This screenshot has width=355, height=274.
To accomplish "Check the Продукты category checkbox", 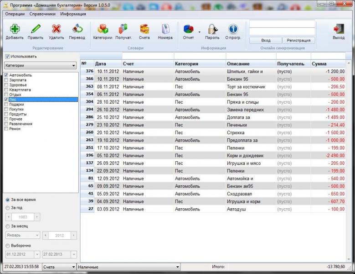I will pos(6,114).
